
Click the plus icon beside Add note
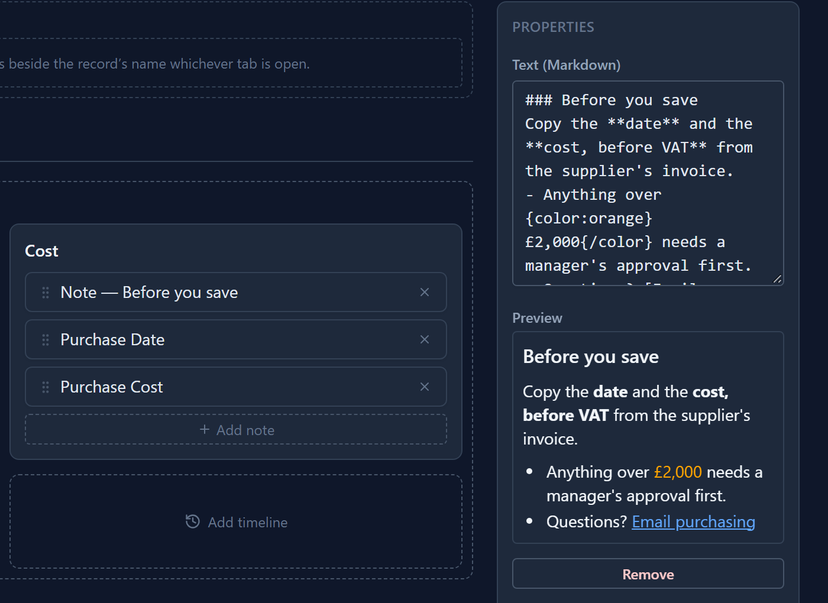(x=205, y=430)
